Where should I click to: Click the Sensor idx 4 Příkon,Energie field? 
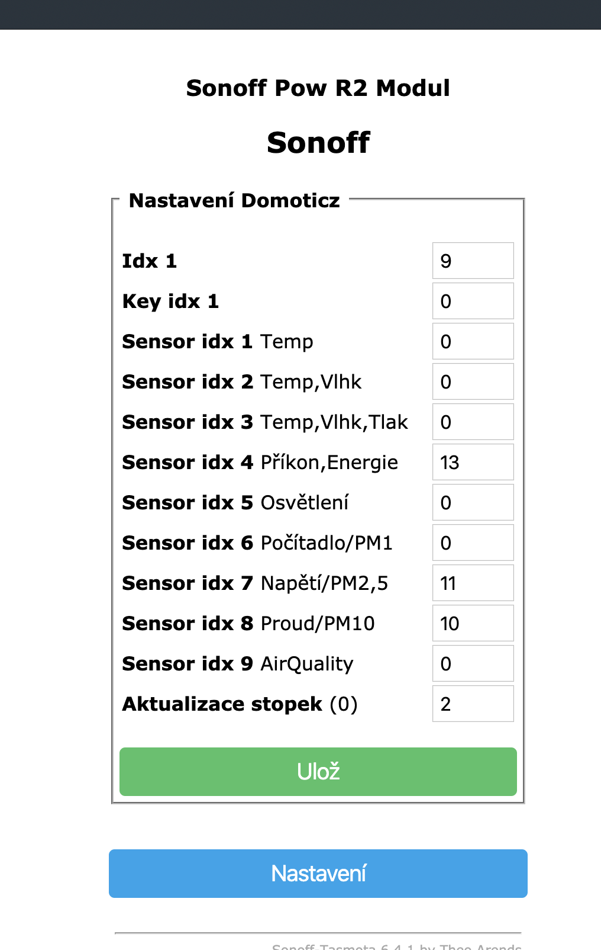[x=473, y=462]
